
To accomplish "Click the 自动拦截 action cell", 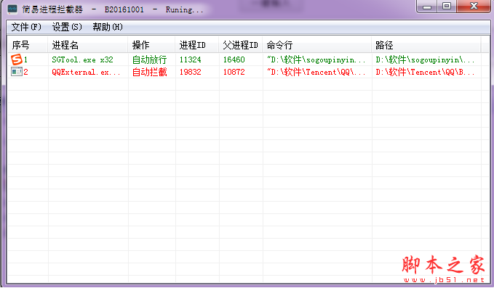I will 149,72.
